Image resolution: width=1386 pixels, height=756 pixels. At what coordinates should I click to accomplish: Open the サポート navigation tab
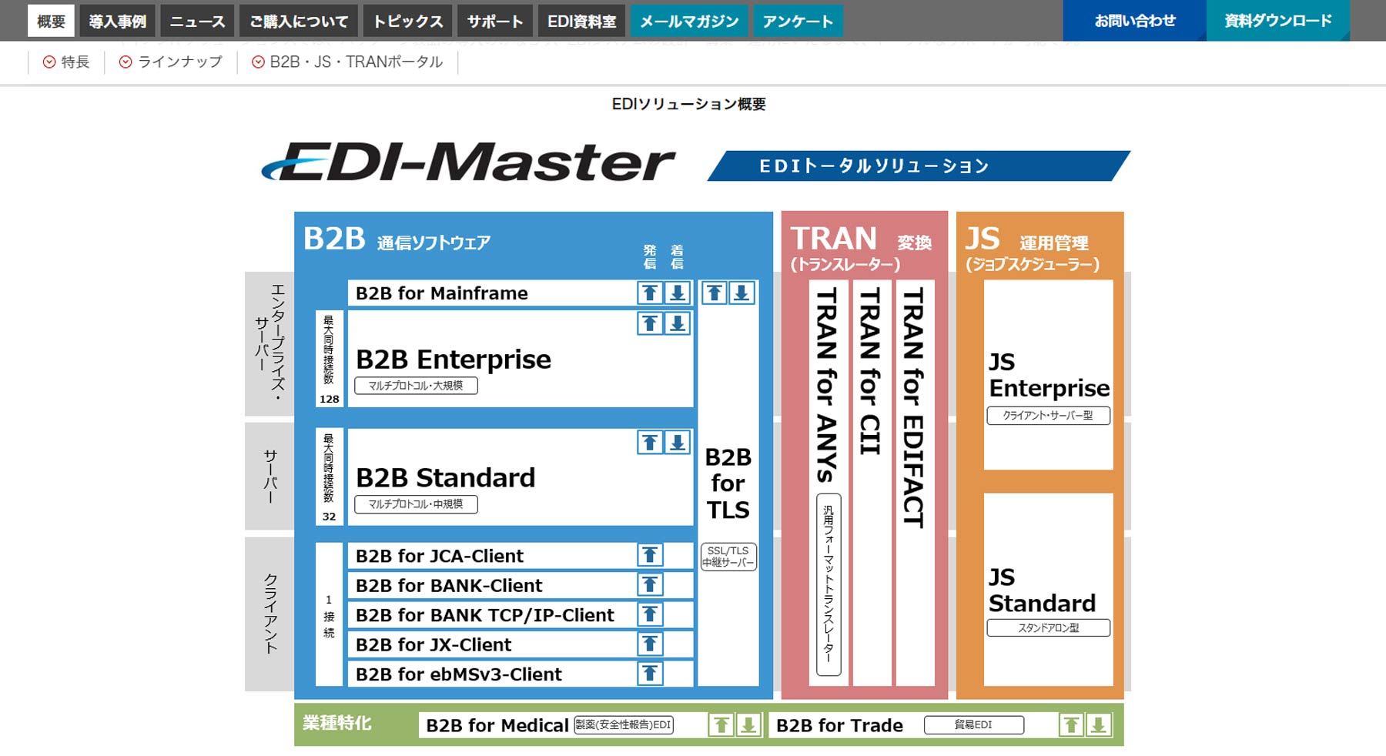coord(494,22)
